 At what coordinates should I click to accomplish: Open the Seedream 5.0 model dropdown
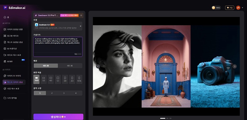pos(58,26)
